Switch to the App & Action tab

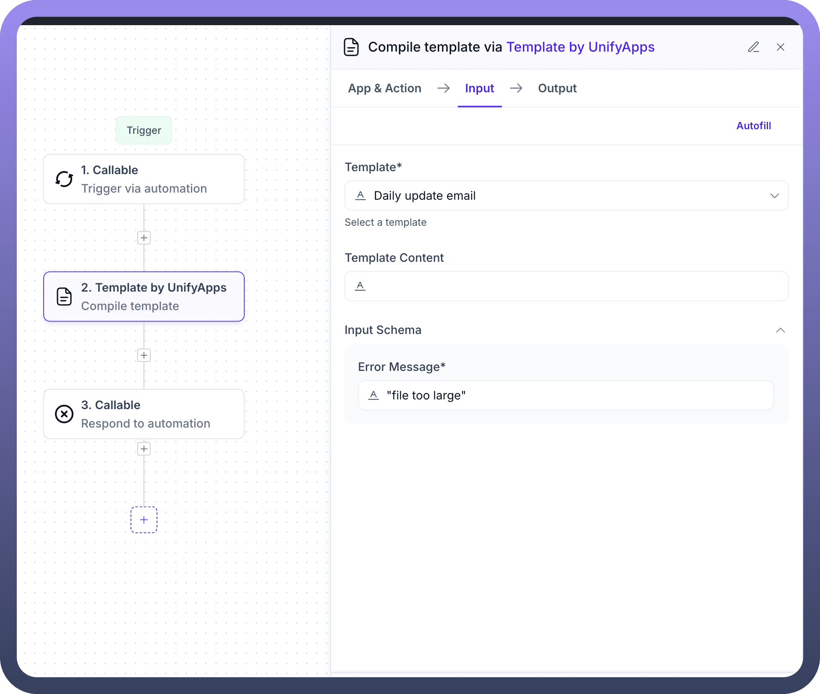click(x=384, y=88)
